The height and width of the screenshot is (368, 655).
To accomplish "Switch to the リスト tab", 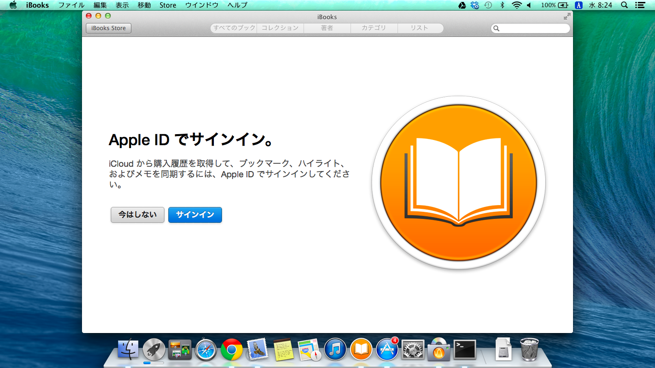I will tap(420, 28).
